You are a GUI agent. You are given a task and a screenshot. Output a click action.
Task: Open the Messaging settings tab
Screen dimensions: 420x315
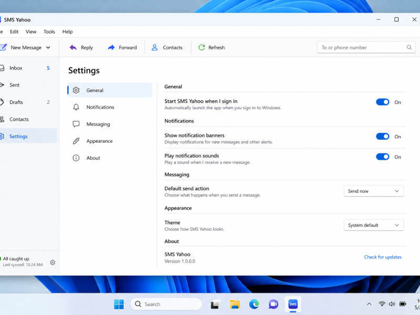point(110,124)
